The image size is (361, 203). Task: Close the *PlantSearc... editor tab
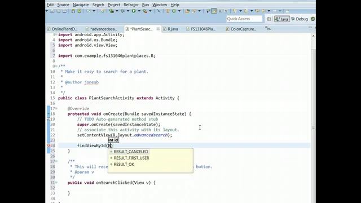click(158, 29)
